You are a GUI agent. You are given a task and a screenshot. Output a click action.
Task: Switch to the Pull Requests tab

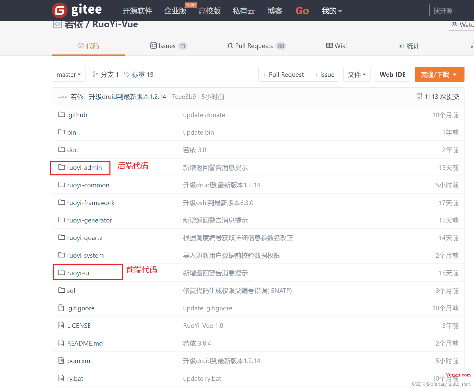click(x=257, y=46)
